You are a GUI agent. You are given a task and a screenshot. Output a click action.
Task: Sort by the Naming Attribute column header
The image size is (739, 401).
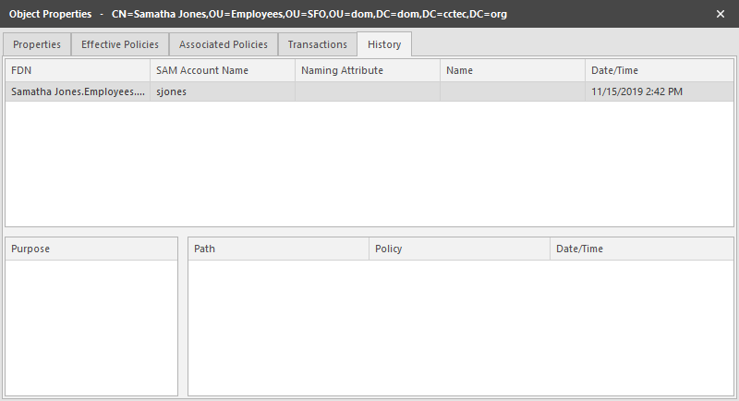tap(367, 70)
